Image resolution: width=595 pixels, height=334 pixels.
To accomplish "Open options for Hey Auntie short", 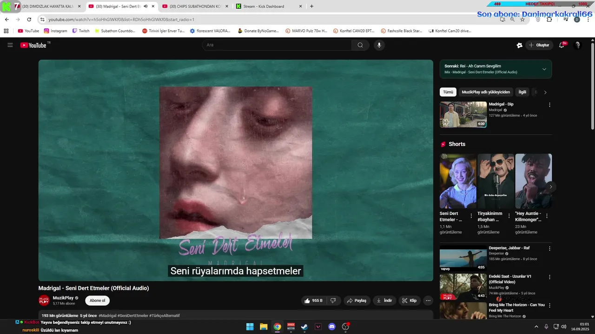I will pos(547,216).
